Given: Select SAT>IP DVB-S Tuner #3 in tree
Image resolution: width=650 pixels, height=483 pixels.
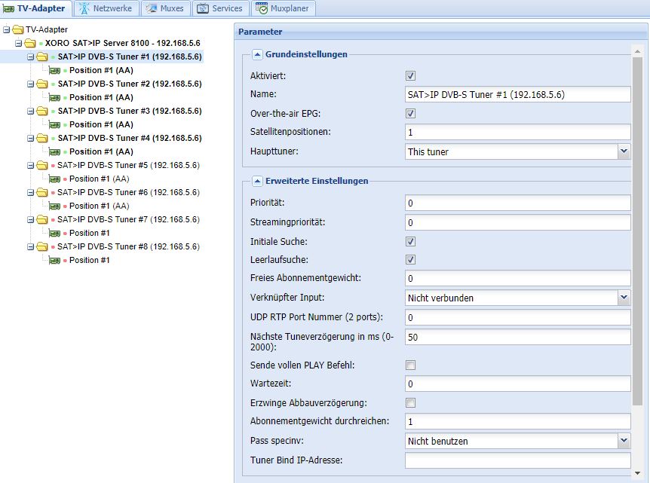Looking at the screenshot, I should point(130,111).
